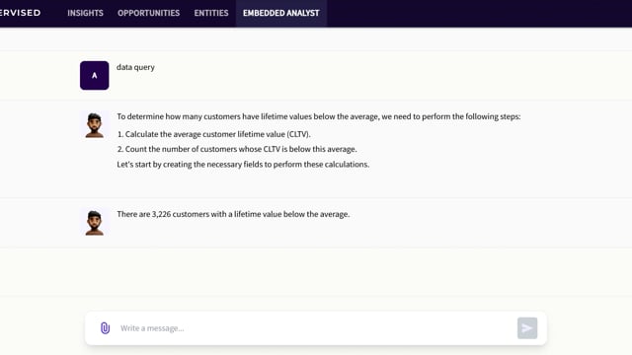Click the 'To determine how many customers' sentence
The width and height of the screenshot is (632, 355).
(318, 116)
